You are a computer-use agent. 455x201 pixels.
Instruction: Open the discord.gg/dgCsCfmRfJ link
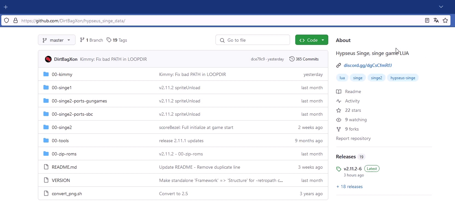(367, 65)
